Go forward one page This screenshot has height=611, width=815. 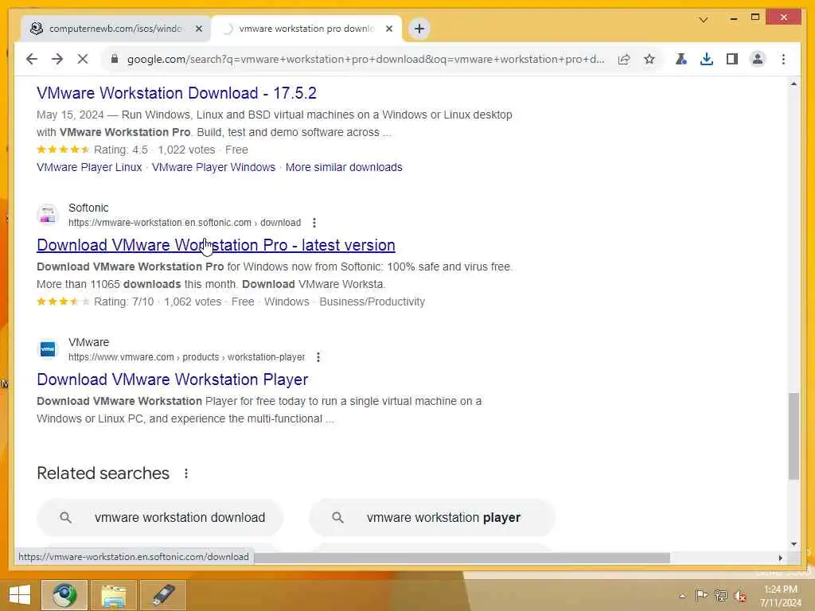tap(57, 59)
